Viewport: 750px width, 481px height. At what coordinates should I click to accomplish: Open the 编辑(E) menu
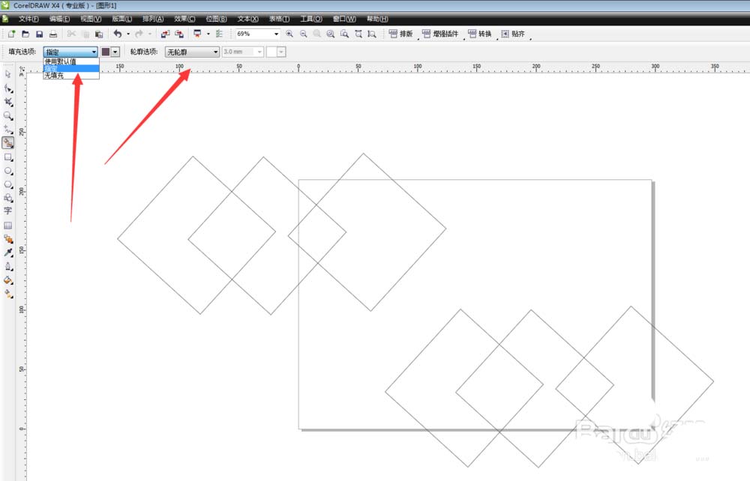click(x=59, y=19)
